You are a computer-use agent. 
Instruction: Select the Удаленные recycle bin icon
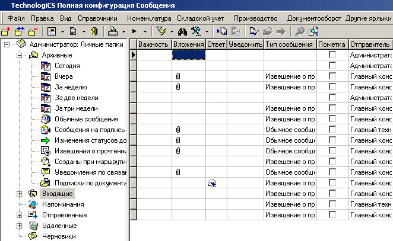[33, 226]
